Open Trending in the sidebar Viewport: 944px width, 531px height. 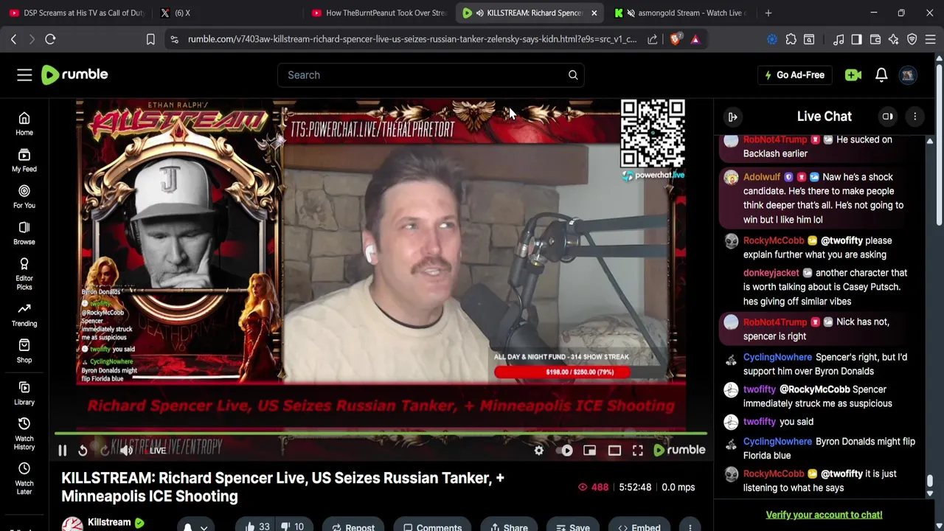pos(24,315)
